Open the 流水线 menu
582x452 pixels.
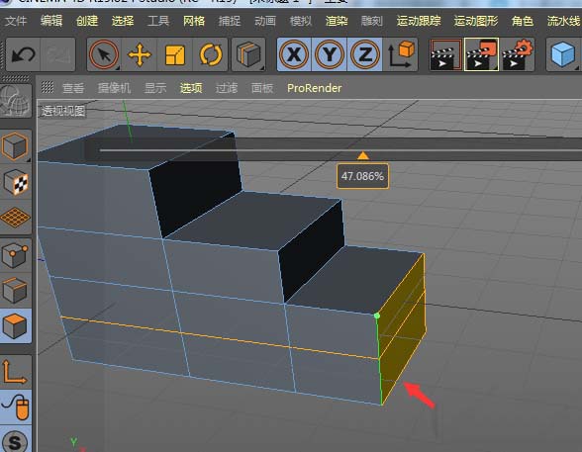[x=563, y=21]
